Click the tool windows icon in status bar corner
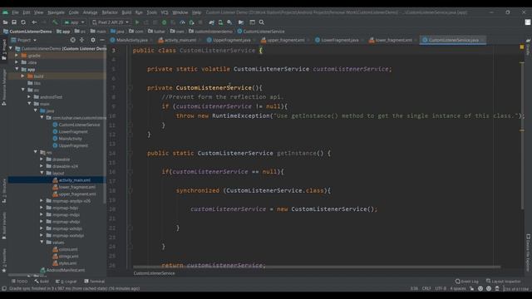Screen dimensions: 532x299 pos(4,288)
